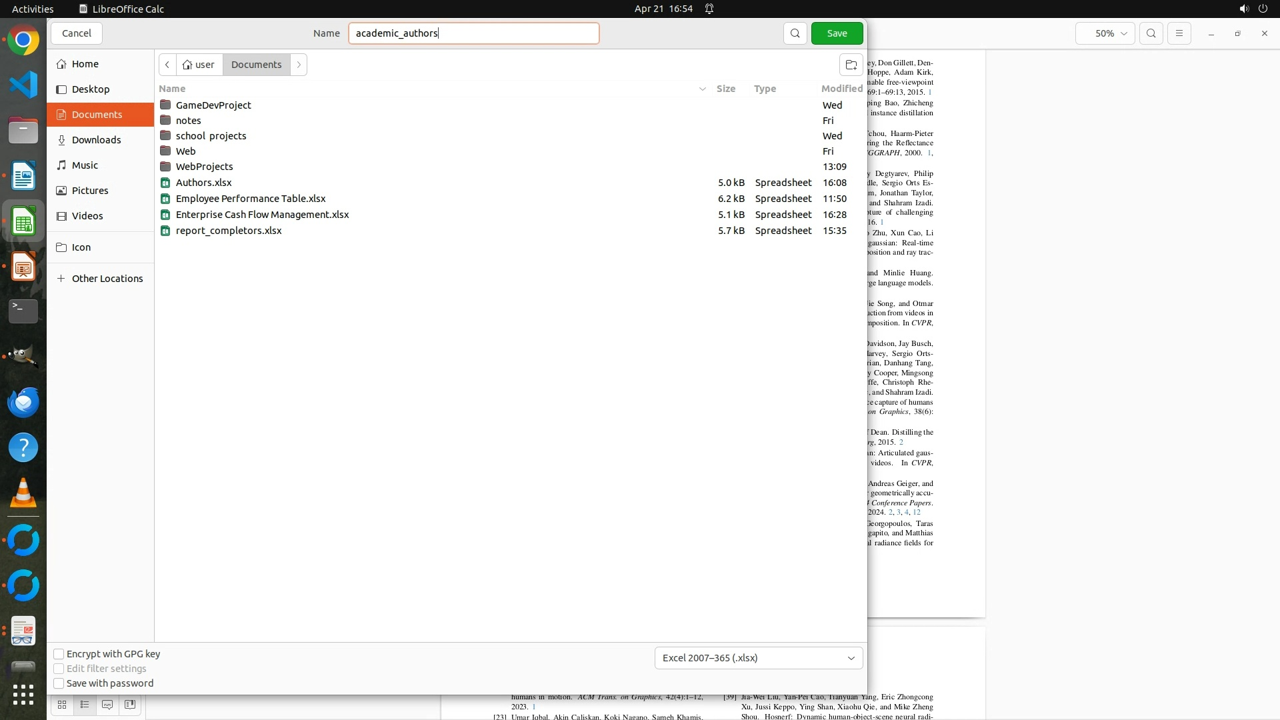Open the 50% zoom level dropdown
This screenshot has width=1280, height=720.
pos(1105,33)
